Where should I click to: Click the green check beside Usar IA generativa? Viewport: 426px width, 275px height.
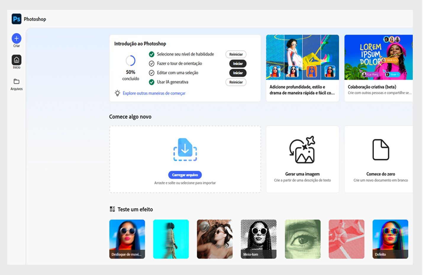click(152, 82)
